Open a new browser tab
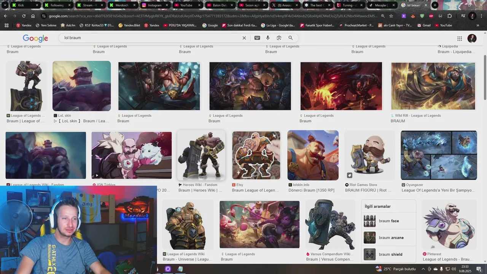487x274 pixels. (x=435, y=5)
